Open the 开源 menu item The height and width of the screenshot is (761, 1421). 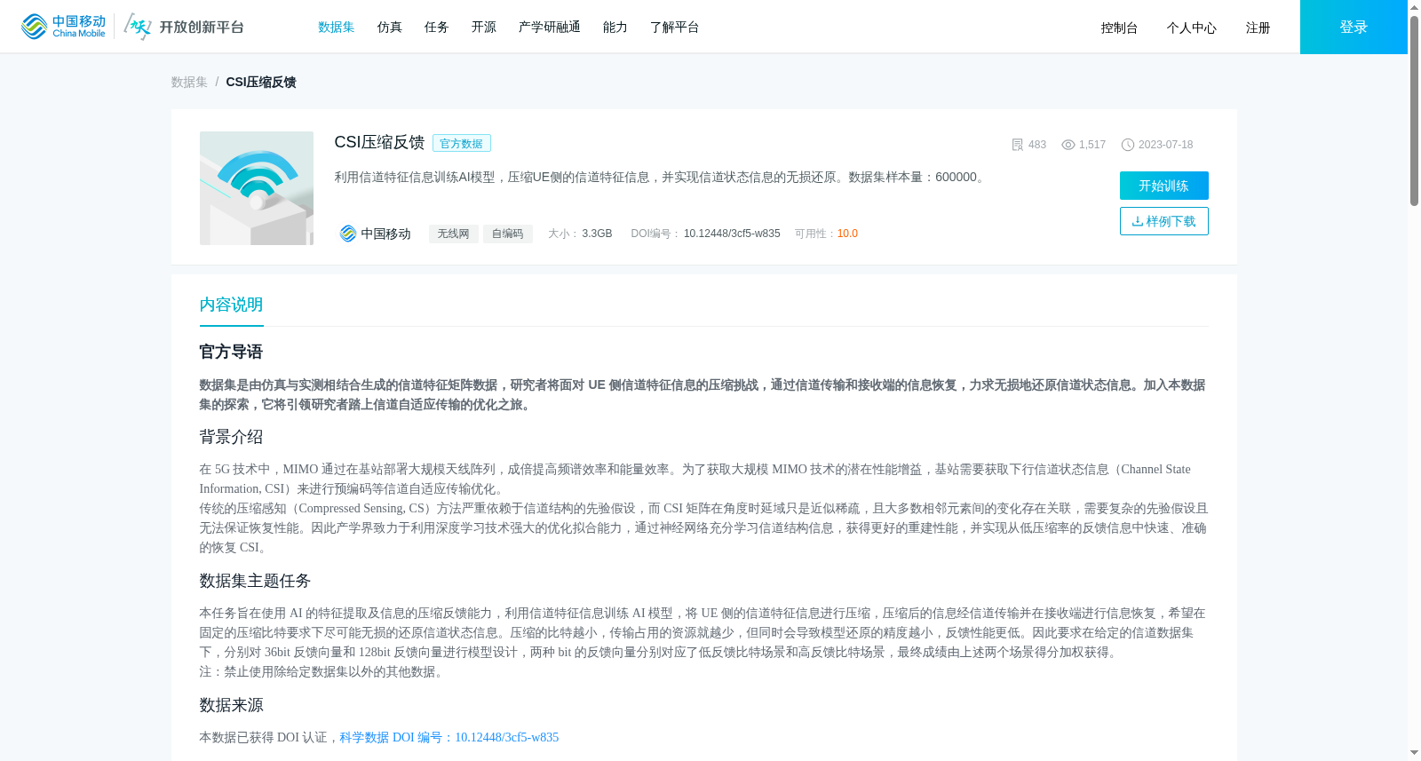tap(484, 28)
